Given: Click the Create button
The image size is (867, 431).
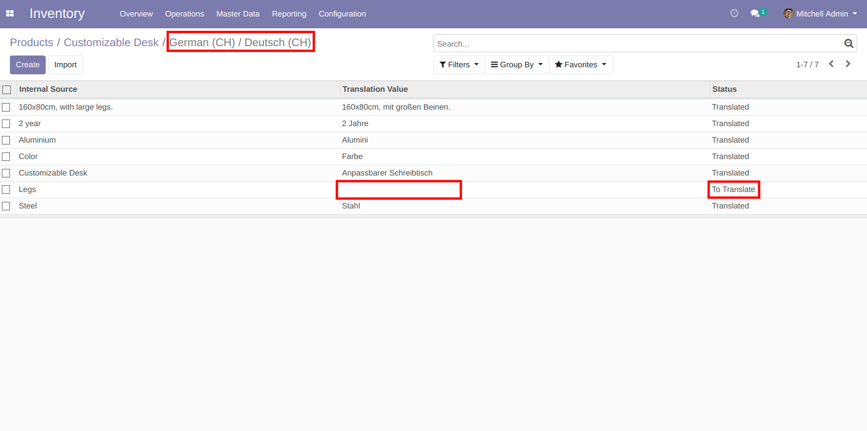Looking at the screenshot, I should click(x=28, y=65).
